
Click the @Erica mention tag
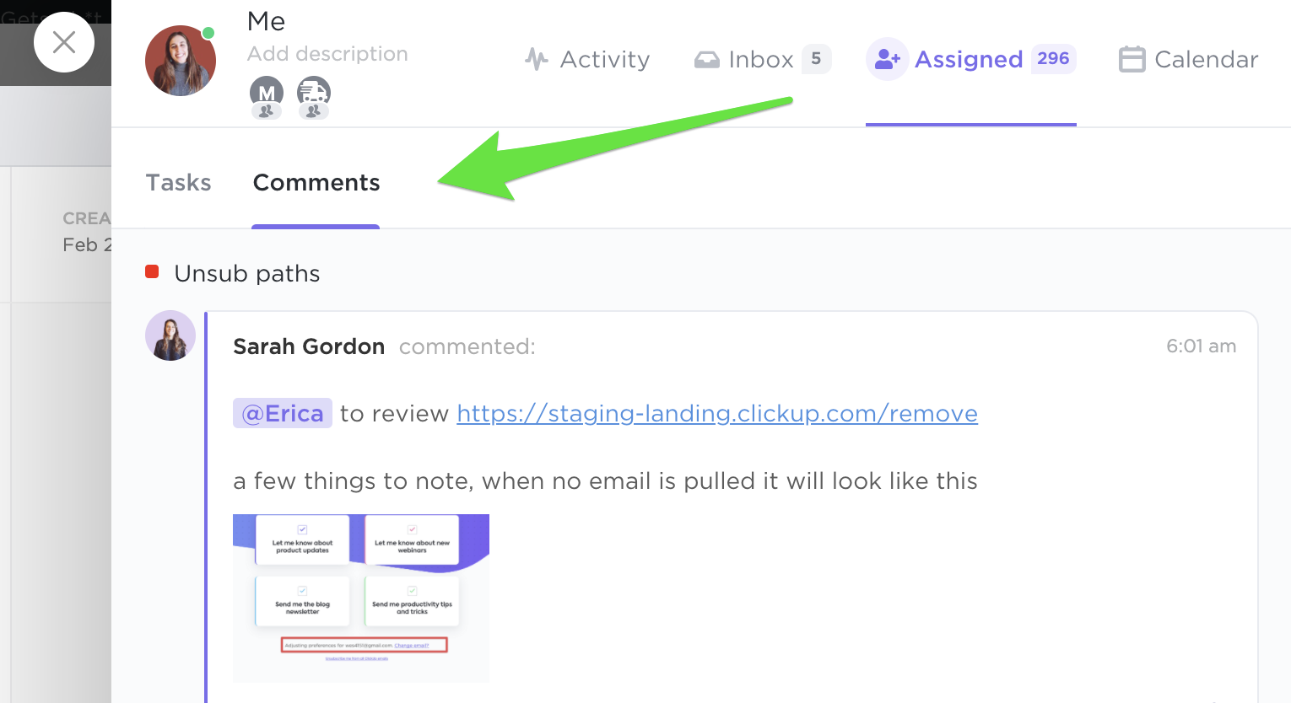click(x=283, y=413)
